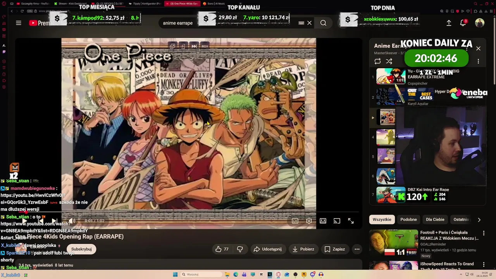Open Footroll + Paris recommended video thumbnail
The height and width of the screenshot is (279, 496).
[x=393, y=243]
